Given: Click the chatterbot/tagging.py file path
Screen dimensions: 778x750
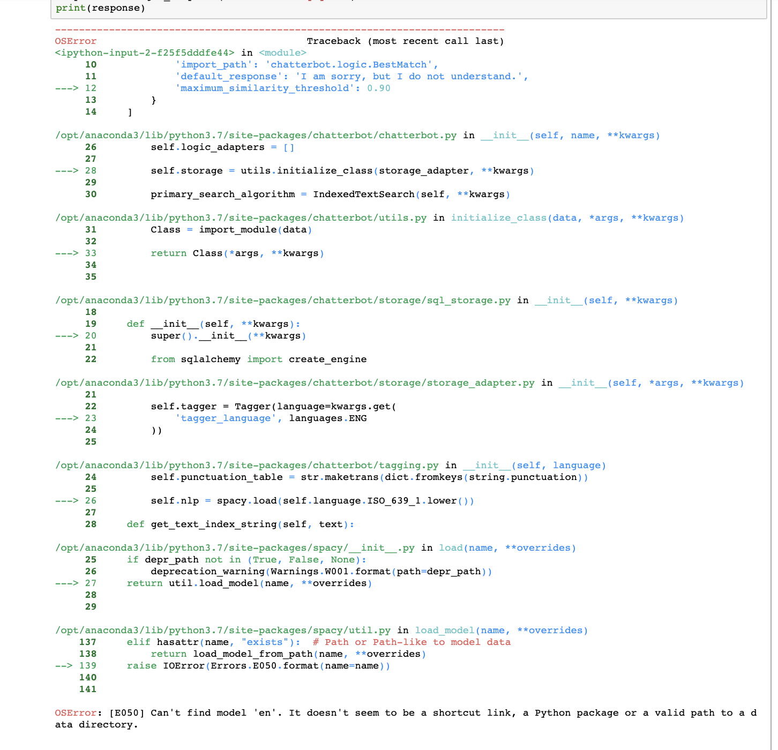Looking at the screenshot, I should point(247,466).
